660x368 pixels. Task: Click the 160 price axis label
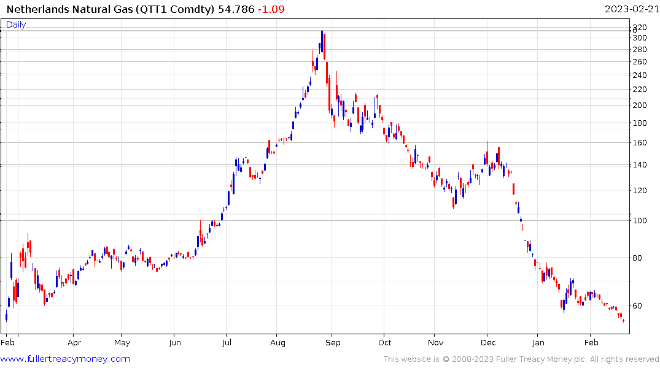pyautogui.click(x=640, y=142)
